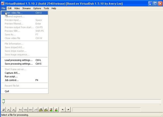
Task: Open the Tools menu
Action: (46, 8)
